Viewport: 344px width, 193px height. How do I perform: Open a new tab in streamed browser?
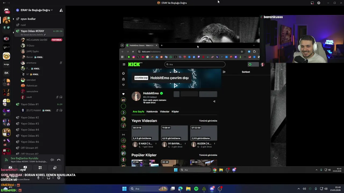click(x=162, y=45)
